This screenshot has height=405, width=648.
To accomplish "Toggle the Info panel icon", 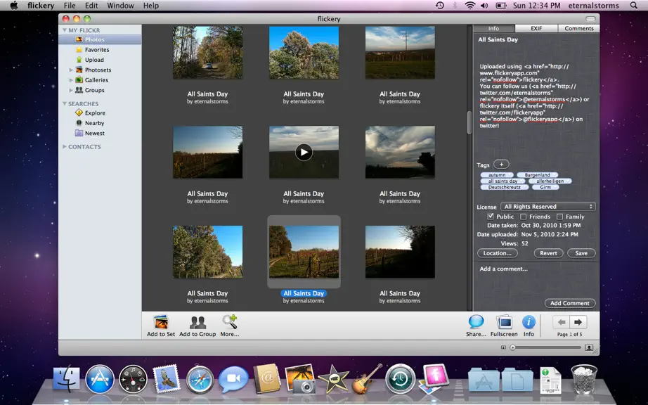I will tap(529, 322).
